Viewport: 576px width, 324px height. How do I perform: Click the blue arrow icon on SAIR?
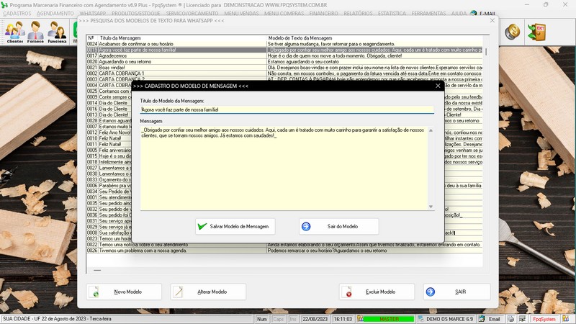[x=430, y=292]
